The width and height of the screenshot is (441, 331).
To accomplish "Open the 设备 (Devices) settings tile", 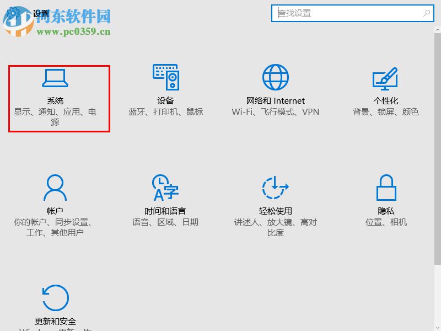I will coord(166,88).
